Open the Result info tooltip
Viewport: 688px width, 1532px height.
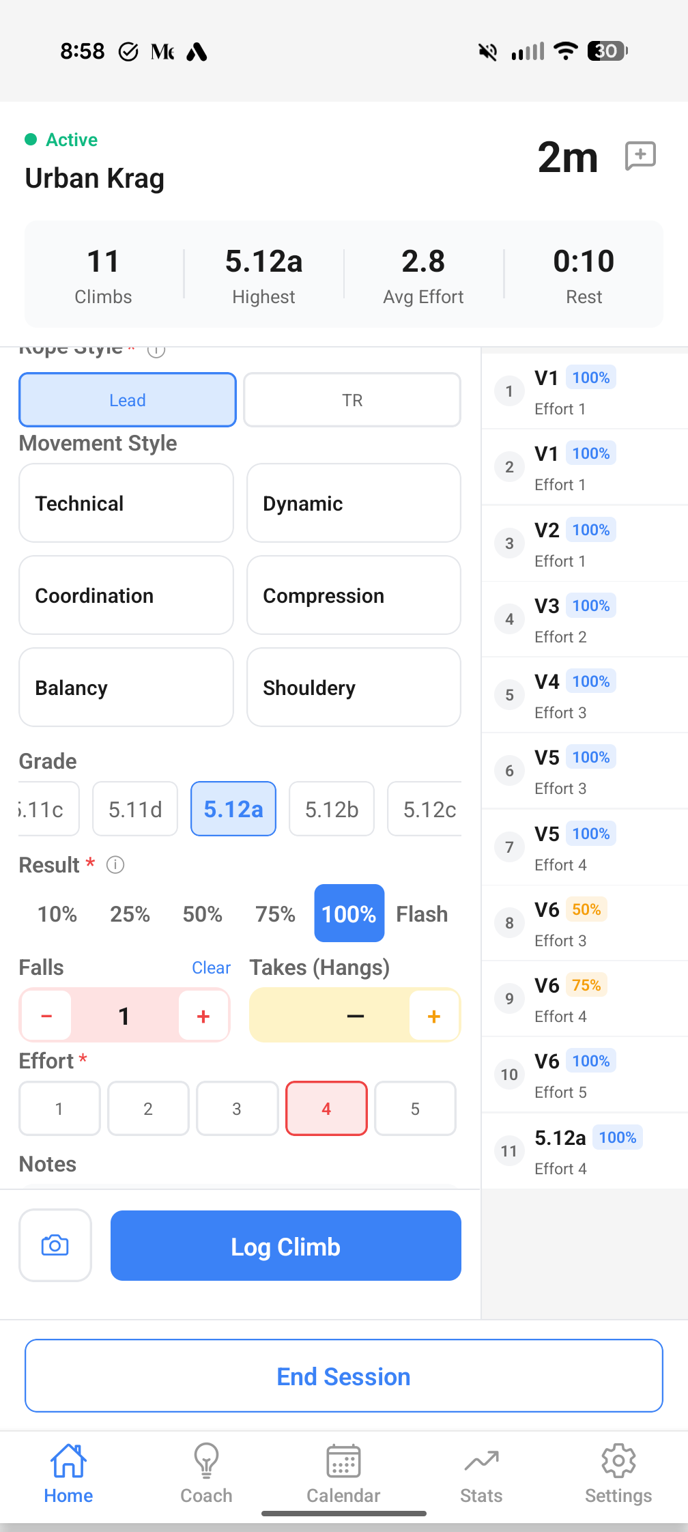click(116, 865)
